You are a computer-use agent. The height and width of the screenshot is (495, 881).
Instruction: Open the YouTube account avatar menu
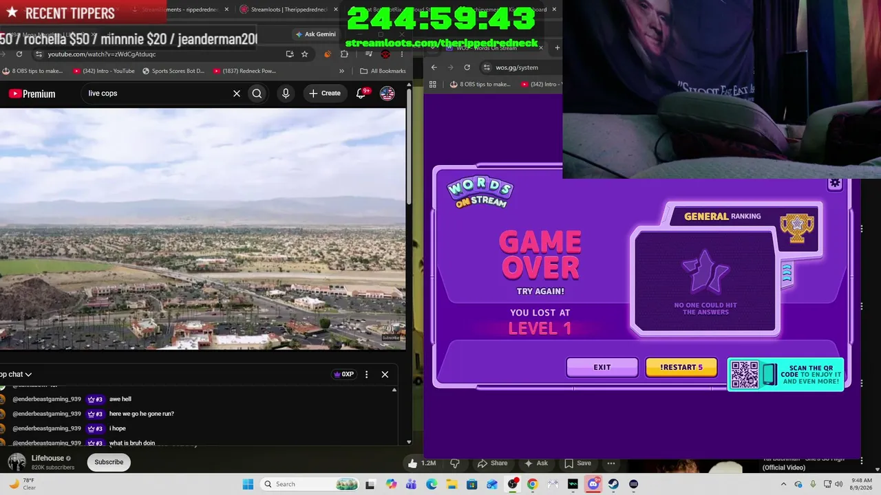[x=388, y=93]
